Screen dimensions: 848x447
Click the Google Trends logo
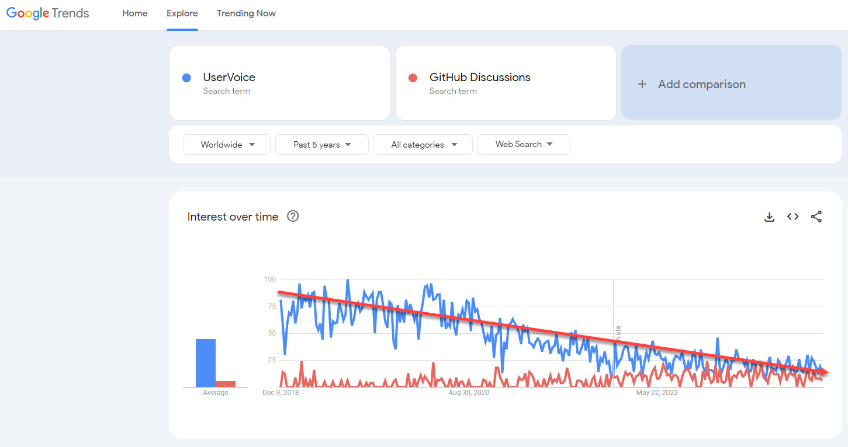pos(47,13)
